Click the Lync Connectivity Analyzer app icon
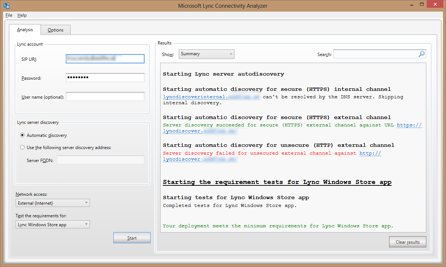446x267 pixels. tap(6, 6)
